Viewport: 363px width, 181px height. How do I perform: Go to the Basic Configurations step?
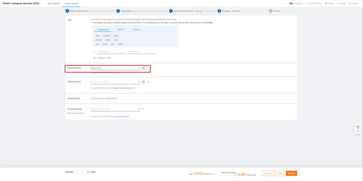point(77,11)
